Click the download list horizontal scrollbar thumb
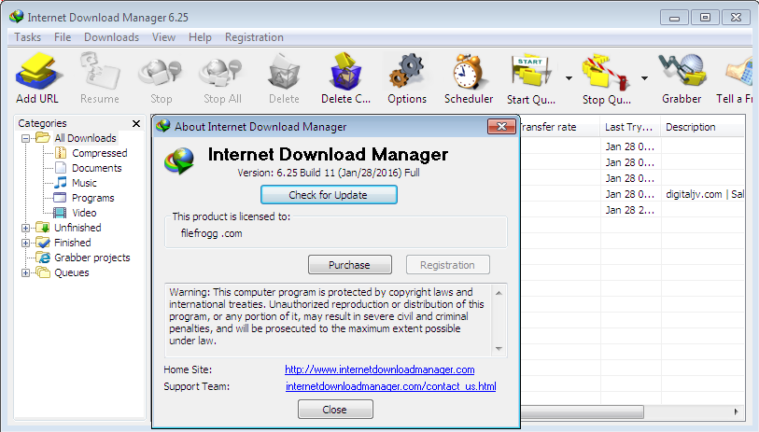Screen dimensions: 759x432 (x=582, y=411)
